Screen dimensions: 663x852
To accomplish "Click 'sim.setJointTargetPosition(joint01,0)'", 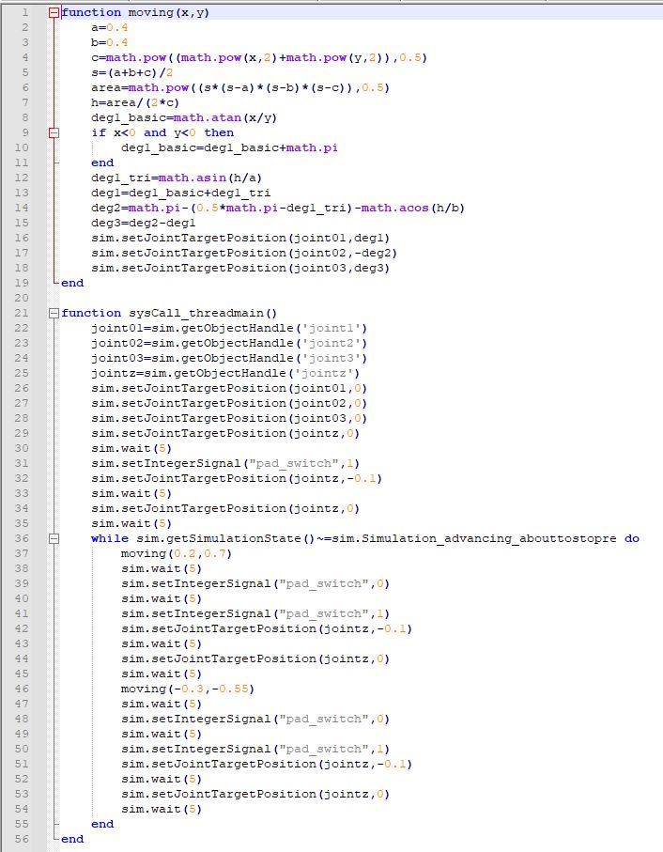I will pyautogui.click(x=229, y=389).
